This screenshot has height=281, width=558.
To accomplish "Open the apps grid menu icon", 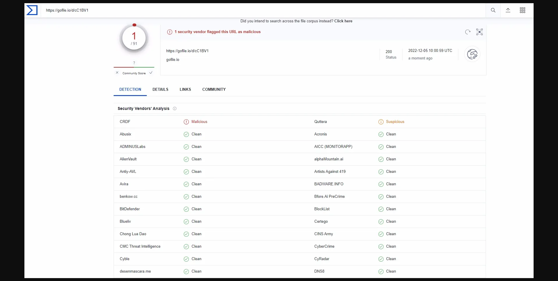I will point(523,10).
